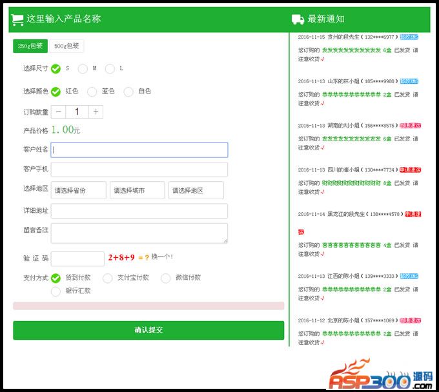Select the 250g包装 tab
The height and width of the screenshot is (392, 439).
coord(30,46)
